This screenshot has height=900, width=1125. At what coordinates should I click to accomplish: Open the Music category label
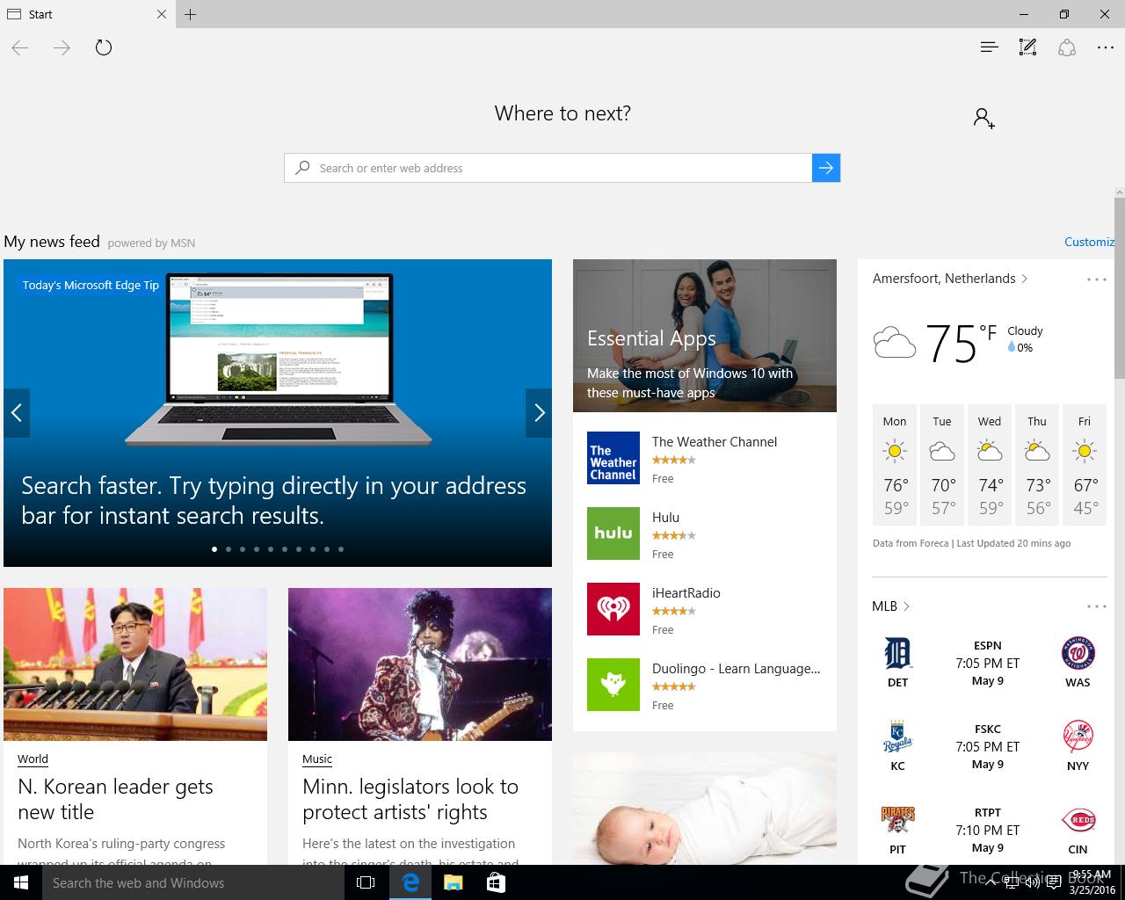(317, 758)
